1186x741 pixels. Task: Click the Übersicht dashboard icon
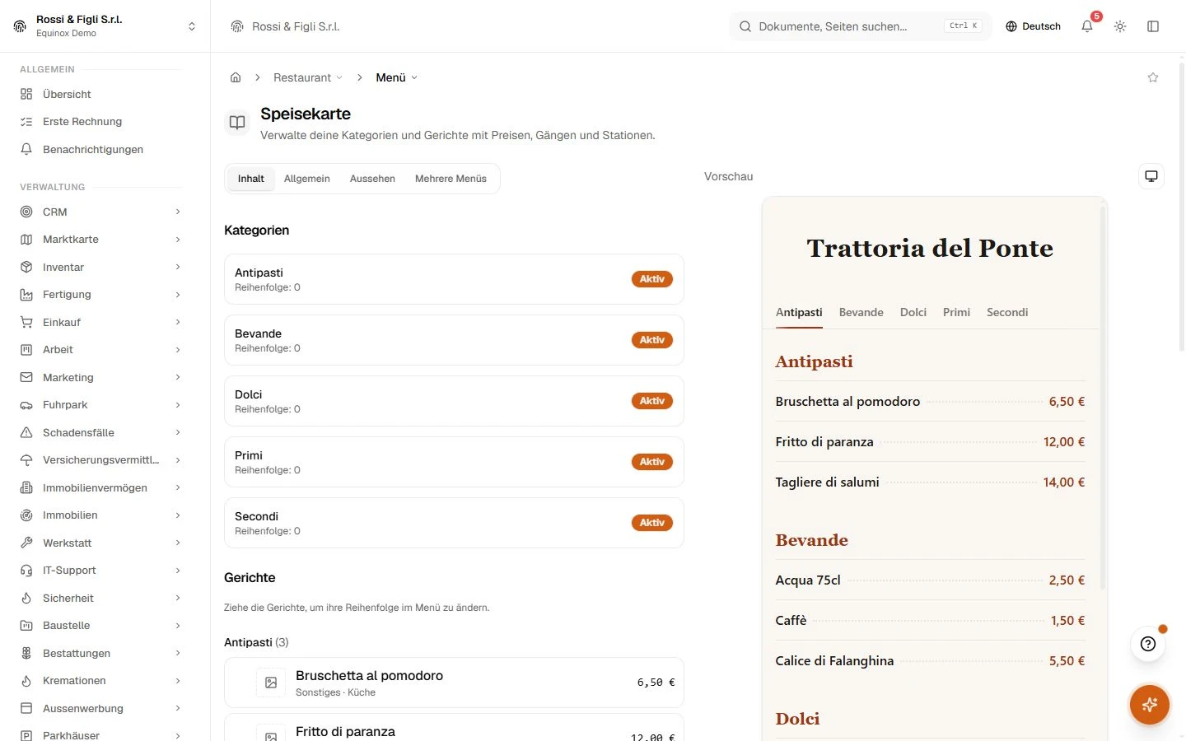26,94
